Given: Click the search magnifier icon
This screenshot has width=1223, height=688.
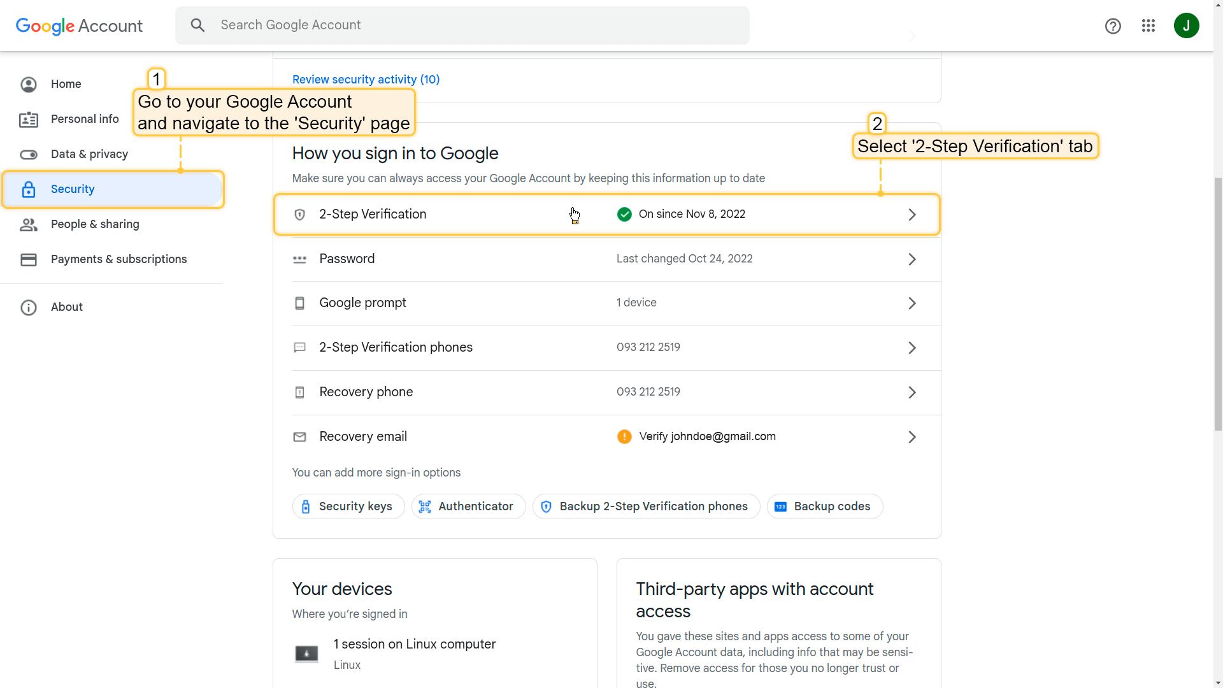Looking at the screenshot, I should (x=198, y=25).
